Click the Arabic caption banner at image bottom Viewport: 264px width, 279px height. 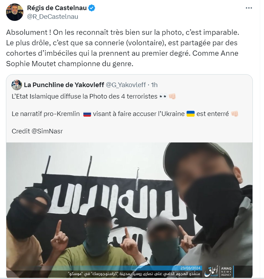tap(135, 274)
